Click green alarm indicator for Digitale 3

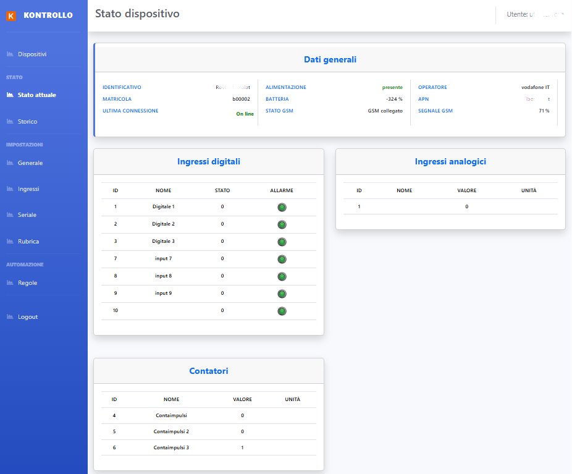pyautogui.click(x=282, y=242)
